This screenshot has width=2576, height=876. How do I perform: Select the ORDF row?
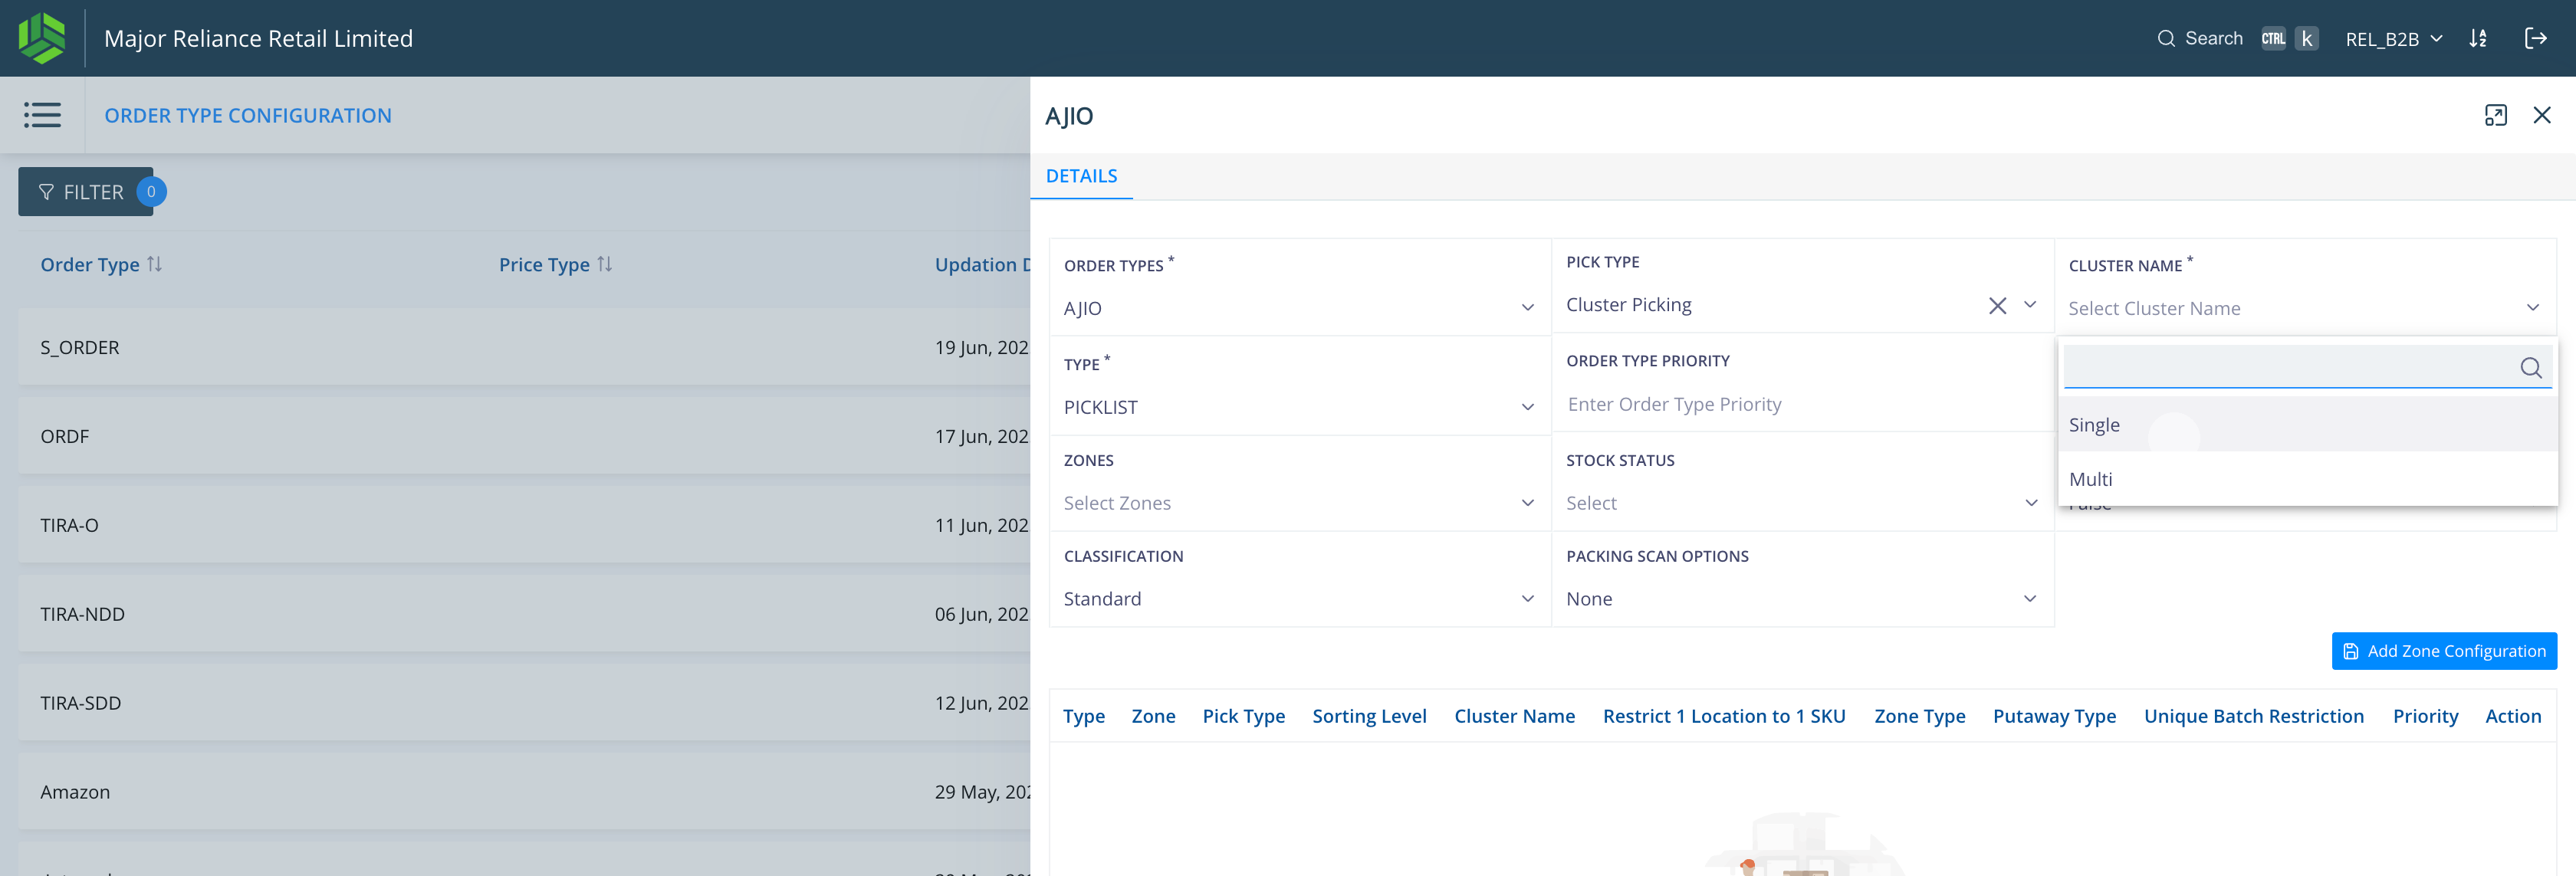click(x=524, y=436)
